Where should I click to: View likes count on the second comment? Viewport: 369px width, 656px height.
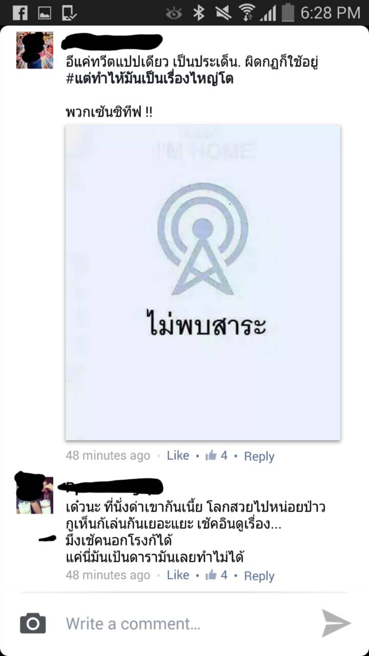216,575
